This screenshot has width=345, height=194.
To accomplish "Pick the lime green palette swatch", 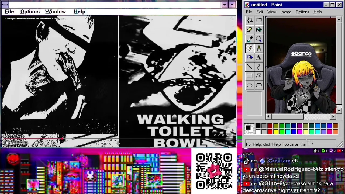I will (282, 132).
